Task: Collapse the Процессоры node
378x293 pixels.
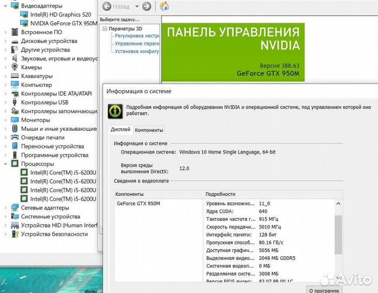Action: [x=5, y=164]
